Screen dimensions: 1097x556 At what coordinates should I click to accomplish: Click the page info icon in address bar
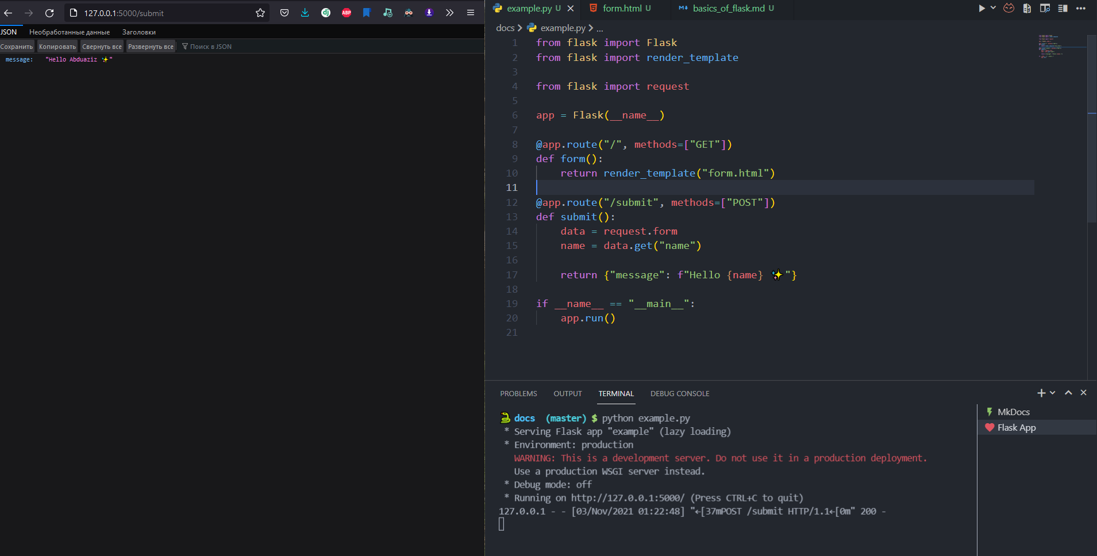(74, 13)
